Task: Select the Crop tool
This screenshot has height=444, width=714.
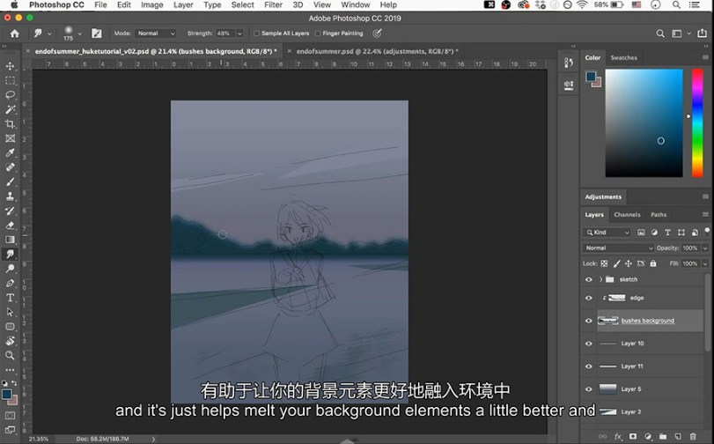Action: pos(10,124)
